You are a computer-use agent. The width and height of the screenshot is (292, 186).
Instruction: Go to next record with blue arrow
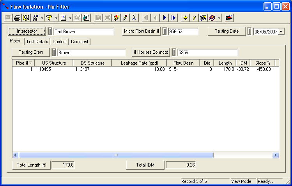coord(165,18)
